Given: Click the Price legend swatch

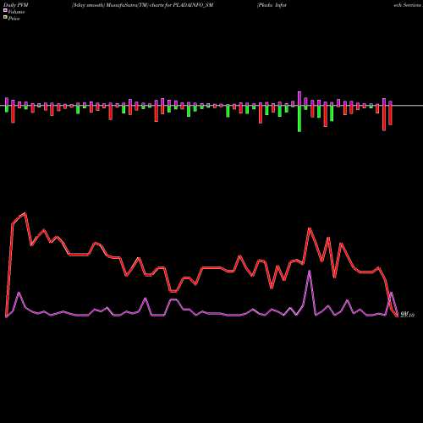Looking at the screenshot, I should pyautogui.click(x=5, y=18).
